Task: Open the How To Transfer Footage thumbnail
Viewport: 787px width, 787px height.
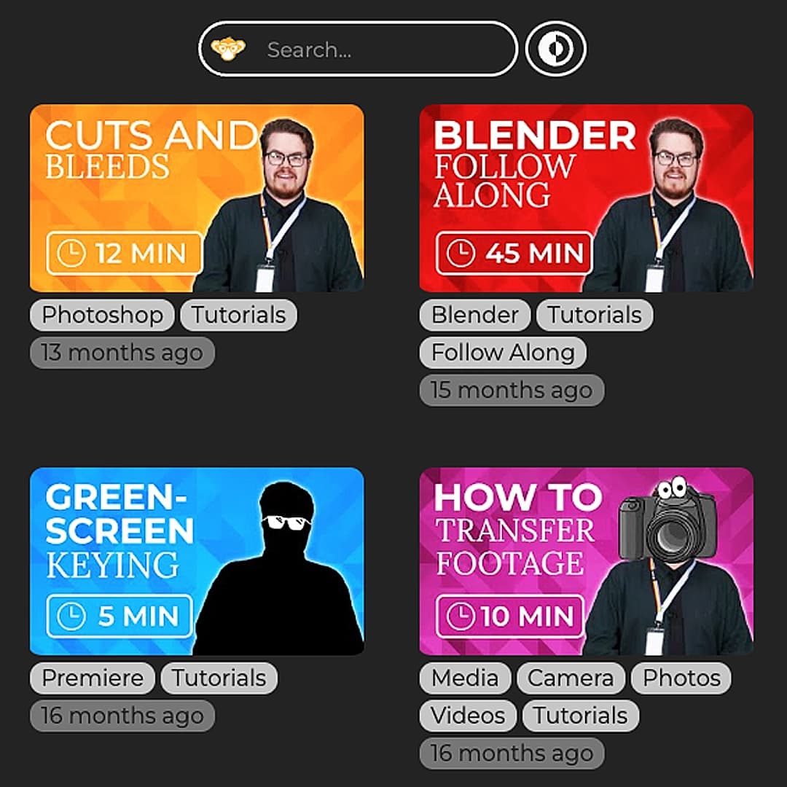Action: (586, 561)
